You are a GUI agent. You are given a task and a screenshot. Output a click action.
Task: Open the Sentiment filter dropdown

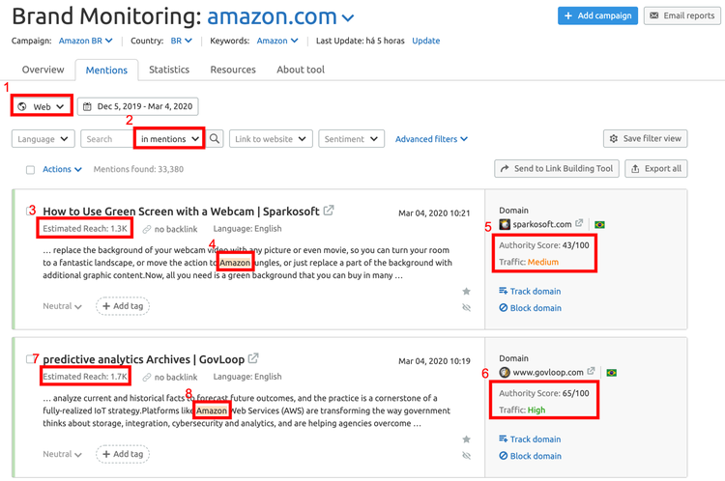(x=351, y=139)
